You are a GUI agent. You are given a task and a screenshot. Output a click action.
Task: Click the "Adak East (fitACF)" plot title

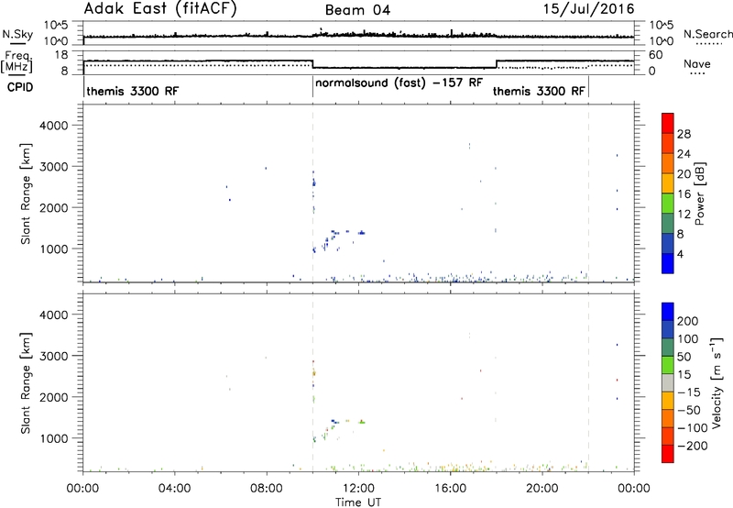point(160,9)
